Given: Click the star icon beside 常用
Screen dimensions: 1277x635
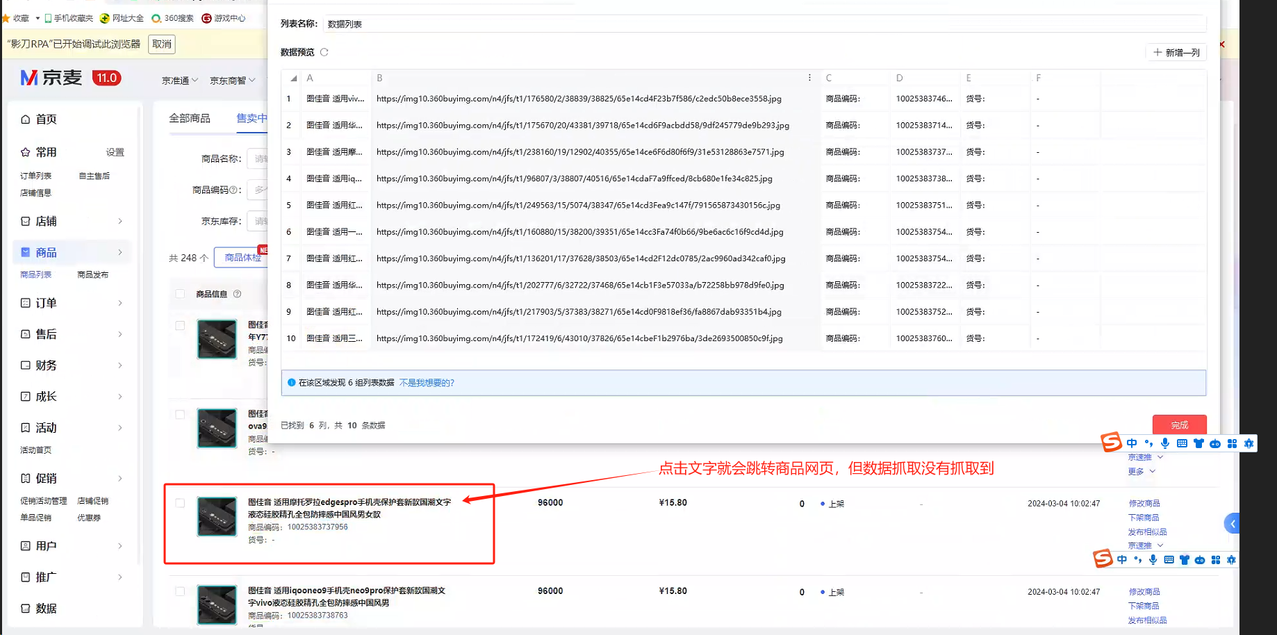Looking at the screenshot, I should point(26,152).
